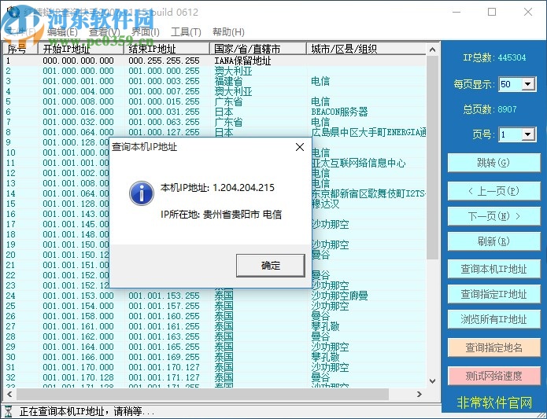Click the pink 测试网络速度 button

[x=493, y=376]
